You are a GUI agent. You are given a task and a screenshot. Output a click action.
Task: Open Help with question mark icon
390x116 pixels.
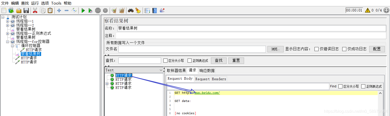click(x=154, y=10)
